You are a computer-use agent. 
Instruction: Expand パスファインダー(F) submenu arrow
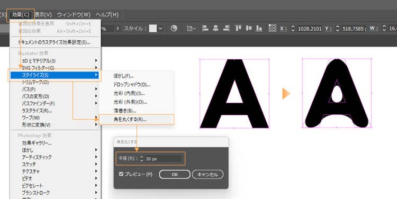96,103
